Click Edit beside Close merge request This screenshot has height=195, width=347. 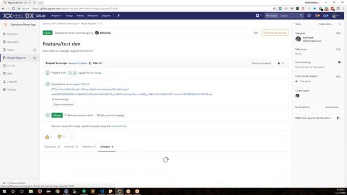[x=255, y=32]
